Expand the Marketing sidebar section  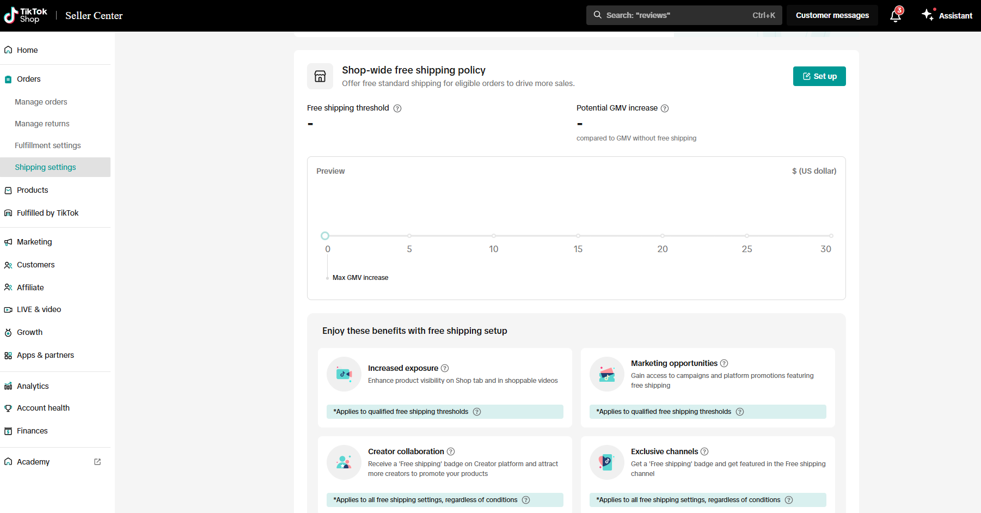point(34,242)
